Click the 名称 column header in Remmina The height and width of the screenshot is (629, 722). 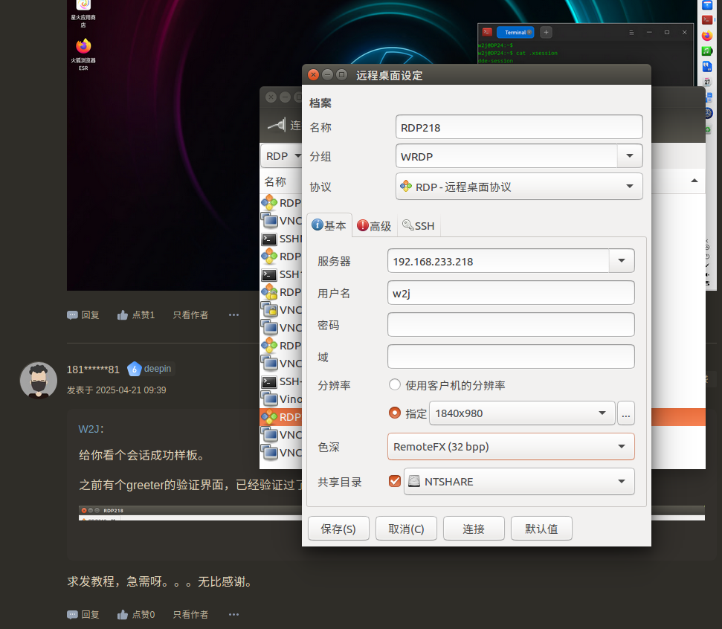[275, 181]
